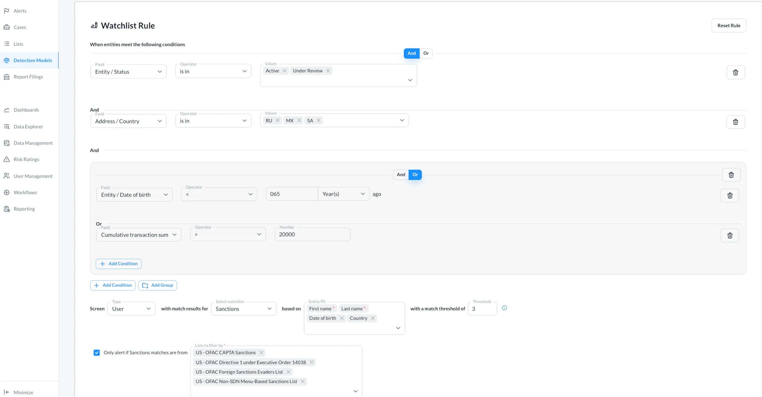Delete the Entity / Status condition row
The height and width of the screenshot is (397, 762).
tap(735, 73)
